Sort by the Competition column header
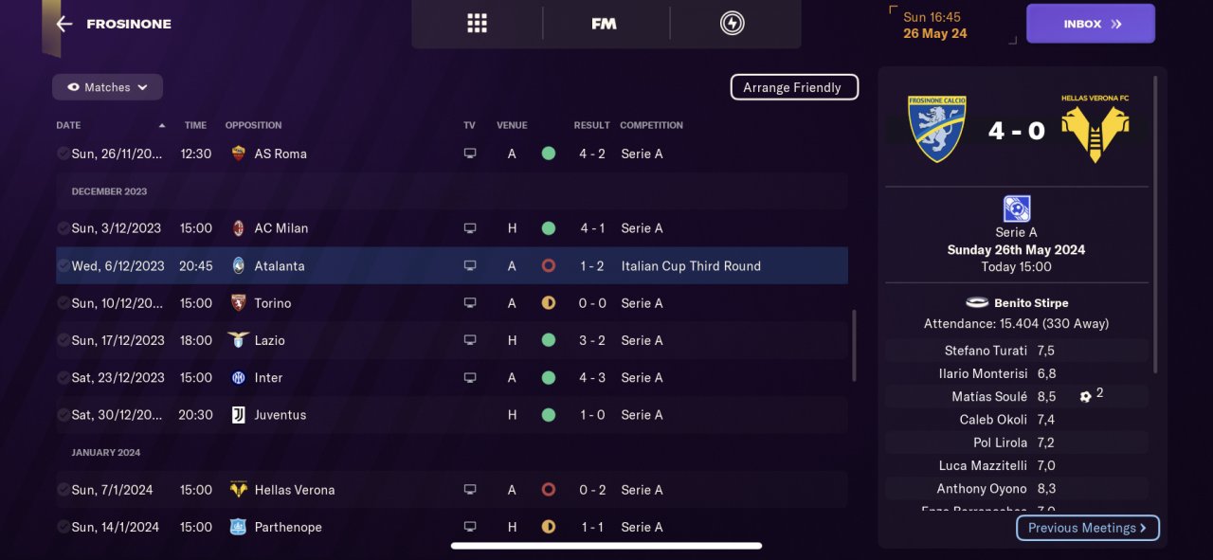The width and height of the screenshot is (1213, 560). pos(651,125)
